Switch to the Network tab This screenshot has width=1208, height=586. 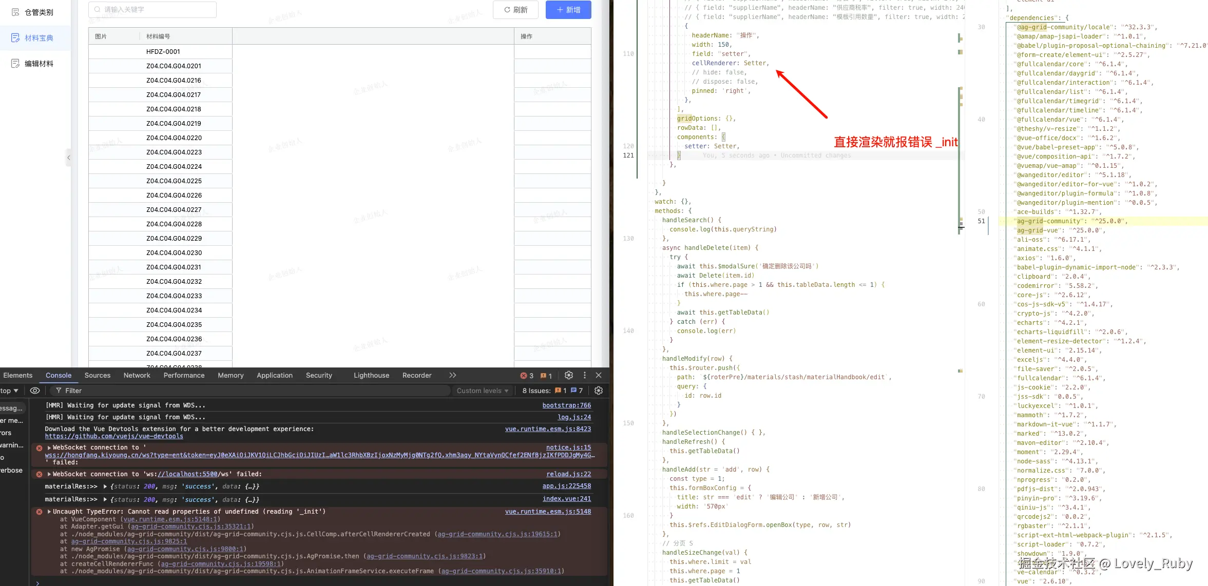(137, 375)
